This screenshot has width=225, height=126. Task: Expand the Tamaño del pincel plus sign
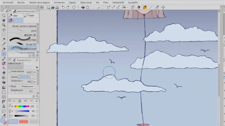tap(9, 72)
